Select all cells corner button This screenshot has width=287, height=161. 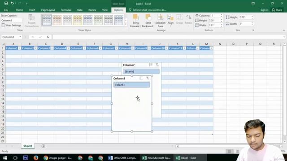click(3, 44)
